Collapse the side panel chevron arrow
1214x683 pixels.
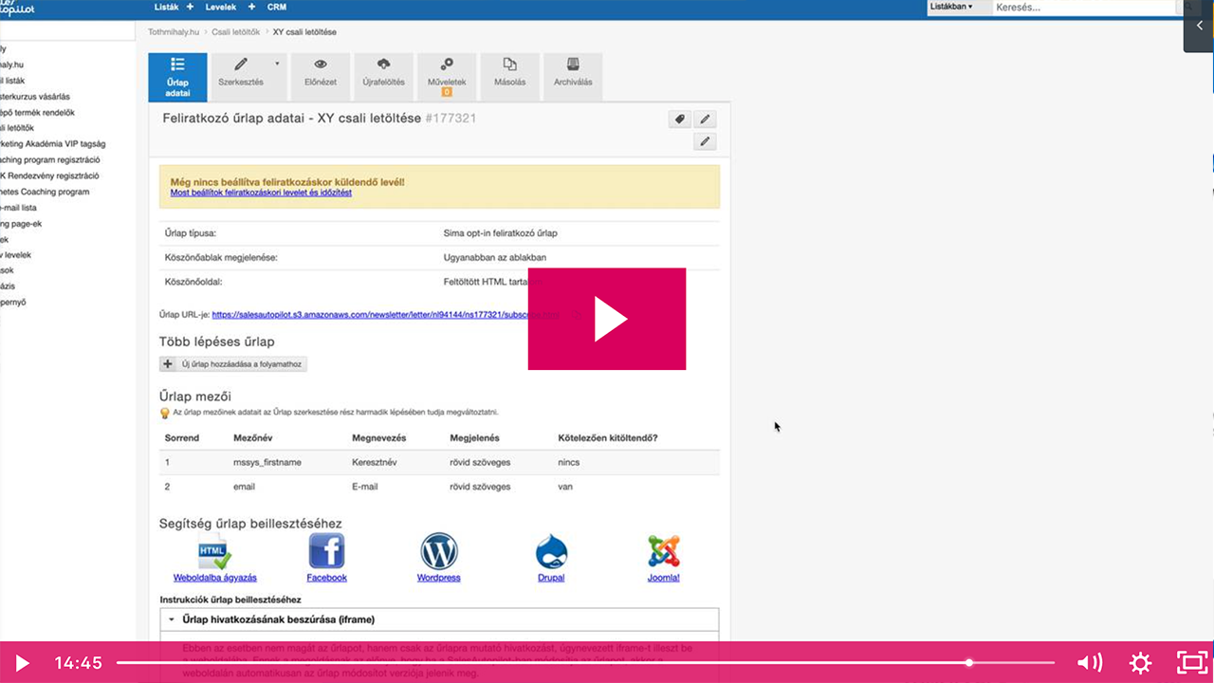click(1199, 27)
